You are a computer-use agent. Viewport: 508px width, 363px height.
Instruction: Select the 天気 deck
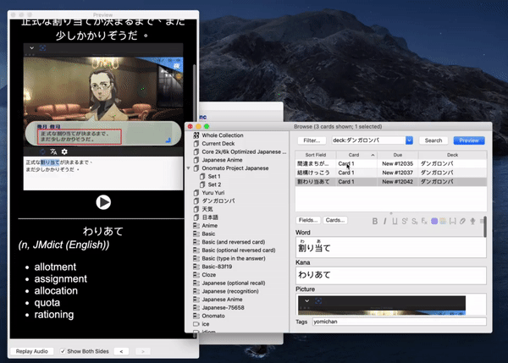207,209
